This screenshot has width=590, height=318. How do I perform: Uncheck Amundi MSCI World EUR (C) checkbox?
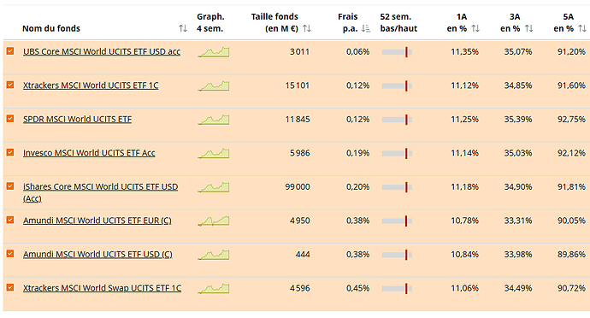click(10, 220)
